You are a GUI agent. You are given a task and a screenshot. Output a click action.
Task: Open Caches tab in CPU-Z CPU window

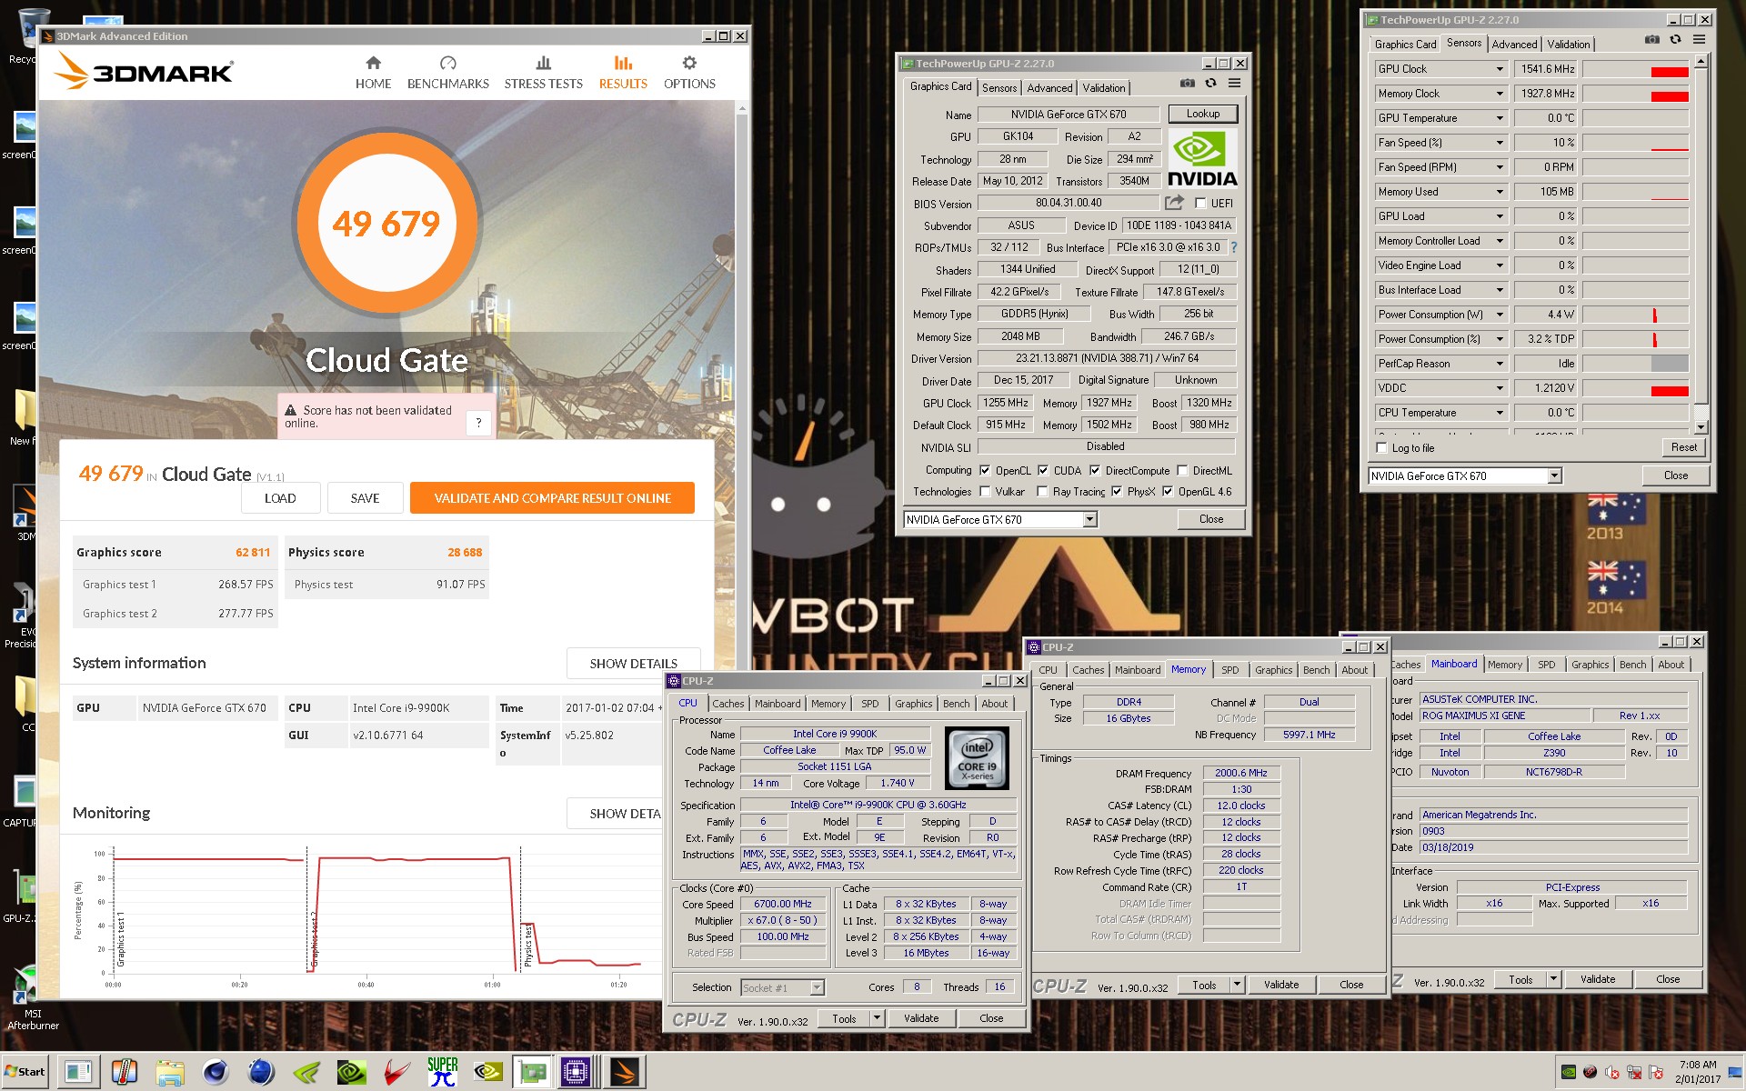727,704
